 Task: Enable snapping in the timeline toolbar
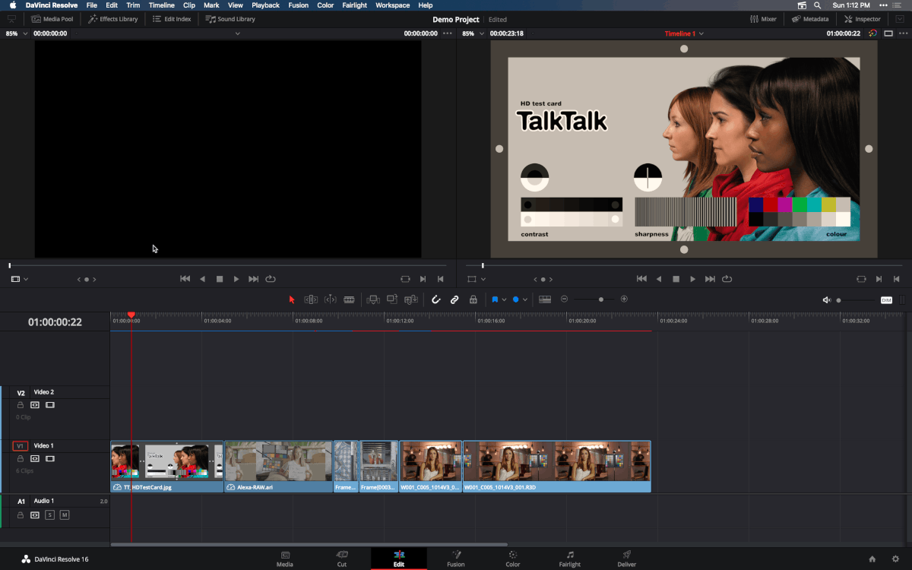coord(436,299)
